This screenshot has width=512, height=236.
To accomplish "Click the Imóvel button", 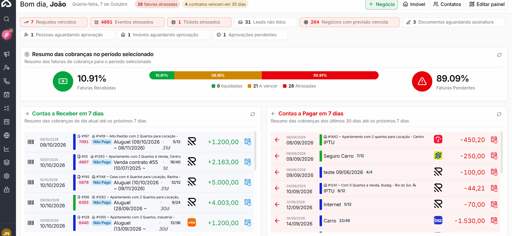I will (x=414, y=4).
